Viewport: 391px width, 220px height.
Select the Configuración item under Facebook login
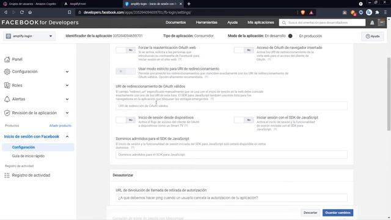pyautogui.click(x=38, y=147)
